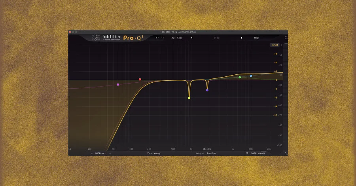Image resolution: width=356 pixels, height=186 pixels.
Task: Open the Vocal preset menu
Action: (x=217, y=38)
